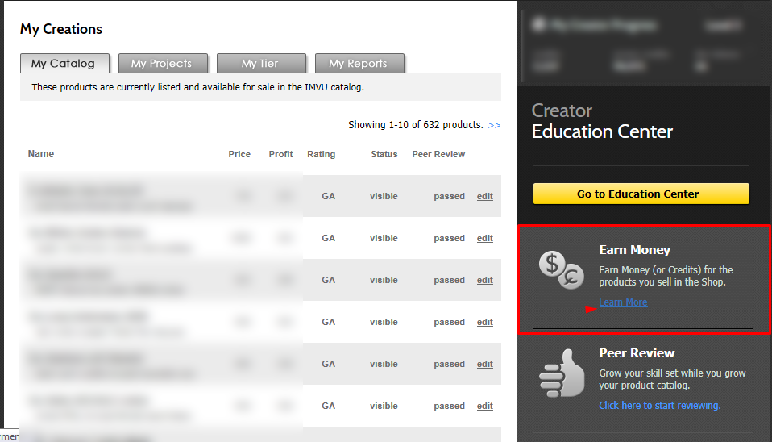772x442 pixels.
Task: Open the My Catalog tab
Action: 63,63
